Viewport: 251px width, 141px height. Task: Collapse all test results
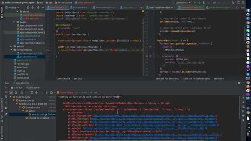[36, 92]
